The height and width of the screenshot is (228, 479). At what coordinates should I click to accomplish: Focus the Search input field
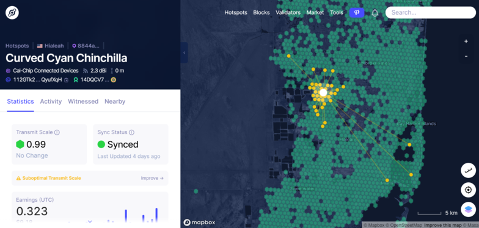pyautogui.click(x=430, y=12)
